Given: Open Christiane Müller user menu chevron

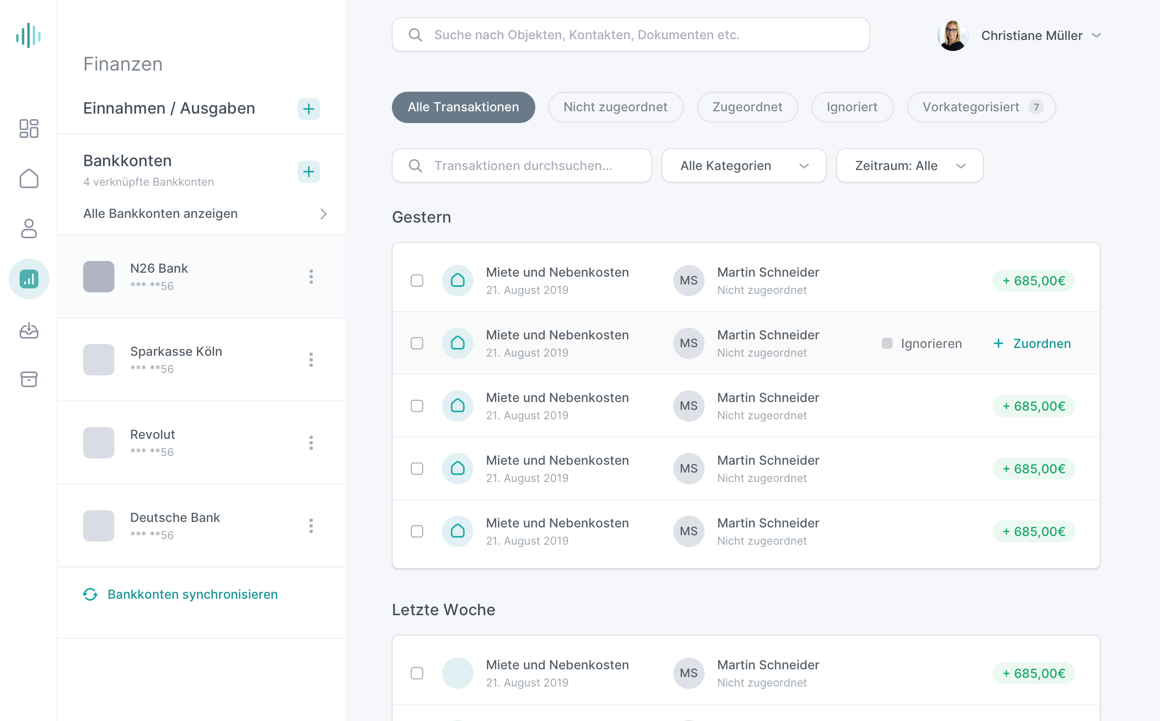Looking at the screenshot, I should point(1096,35).
